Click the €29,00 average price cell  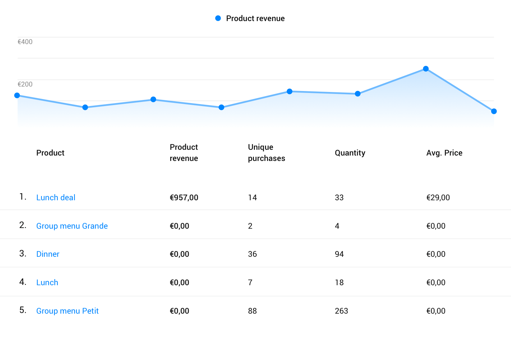coord(438,197)
